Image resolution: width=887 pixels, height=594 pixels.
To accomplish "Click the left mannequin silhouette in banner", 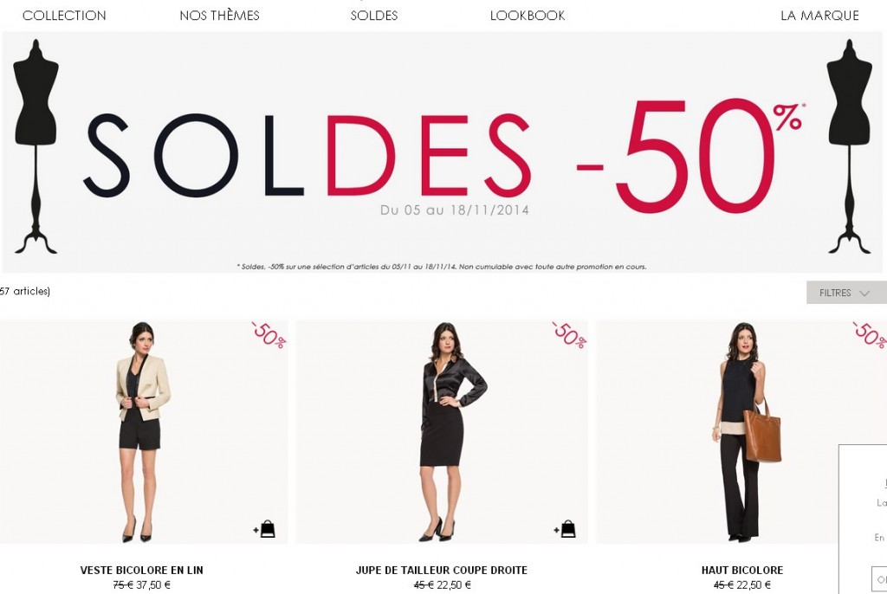I will click(x=36, y=146).
